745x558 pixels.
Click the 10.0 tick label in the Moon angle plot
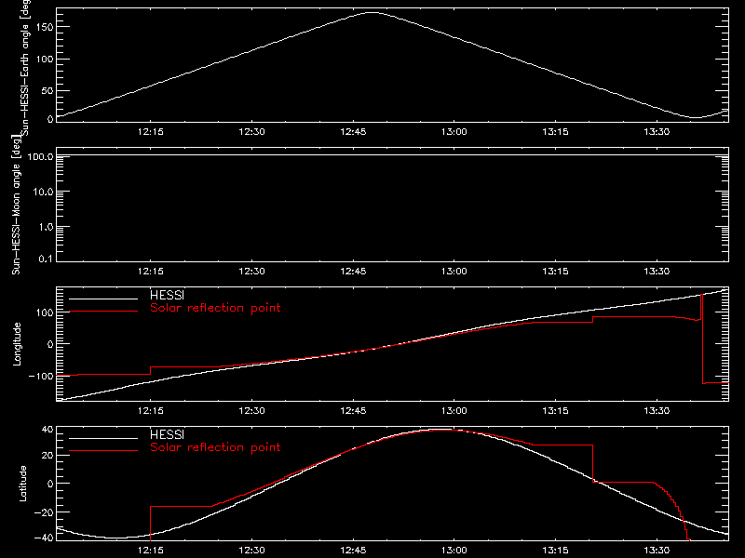(x=43, y=192)
